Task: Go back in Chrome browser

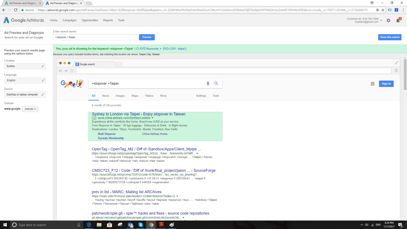Action: pos(4,10)
